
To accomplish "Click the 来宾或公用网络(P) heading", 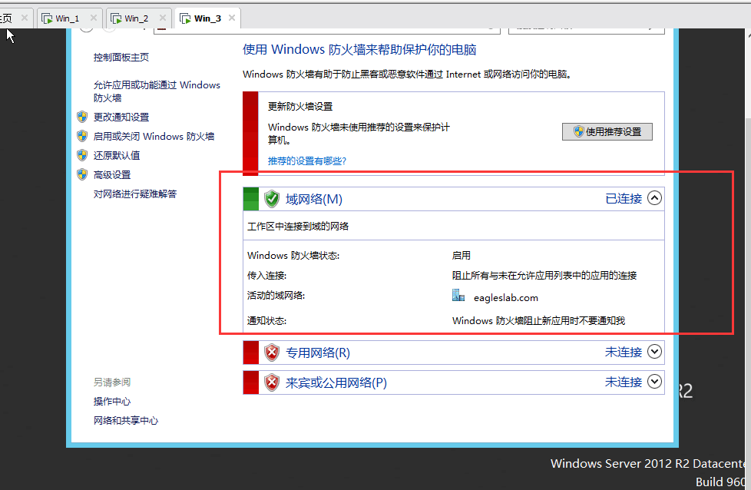I will pos(336,382).
